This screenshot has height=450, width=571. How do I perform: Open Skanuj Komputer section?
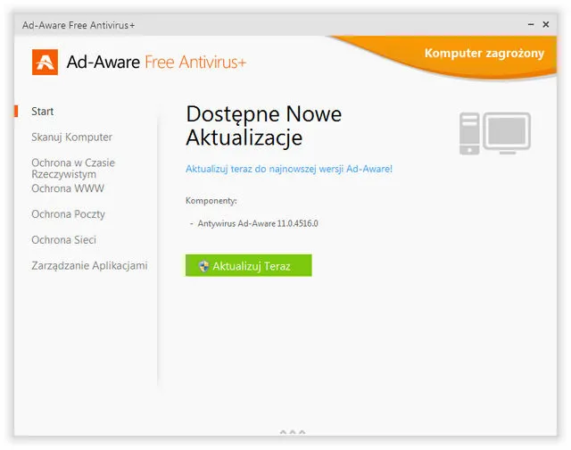pyautogui.click(x=71, y=137)
